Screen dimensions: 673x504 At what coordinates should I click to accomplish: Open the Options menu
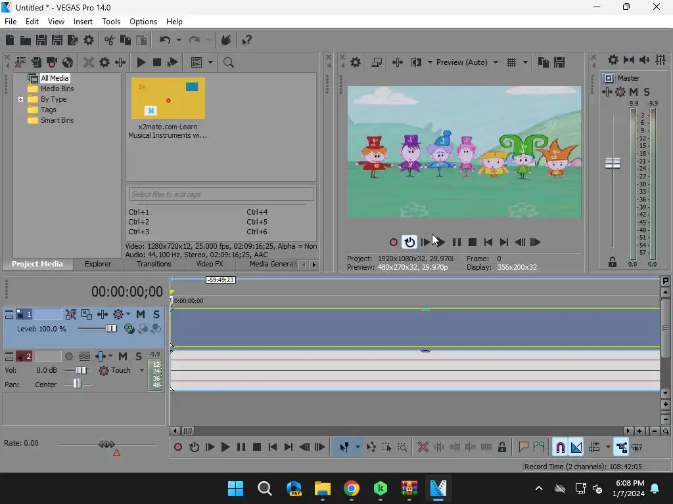pyautogui.click(x=143, y=22)
